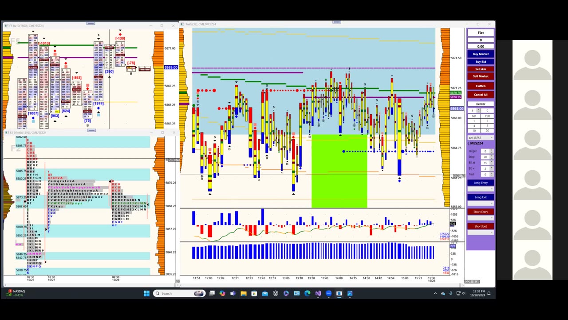Adjust the BE + value stepper
The image size is (568, 320).
[x=491, y=168]
